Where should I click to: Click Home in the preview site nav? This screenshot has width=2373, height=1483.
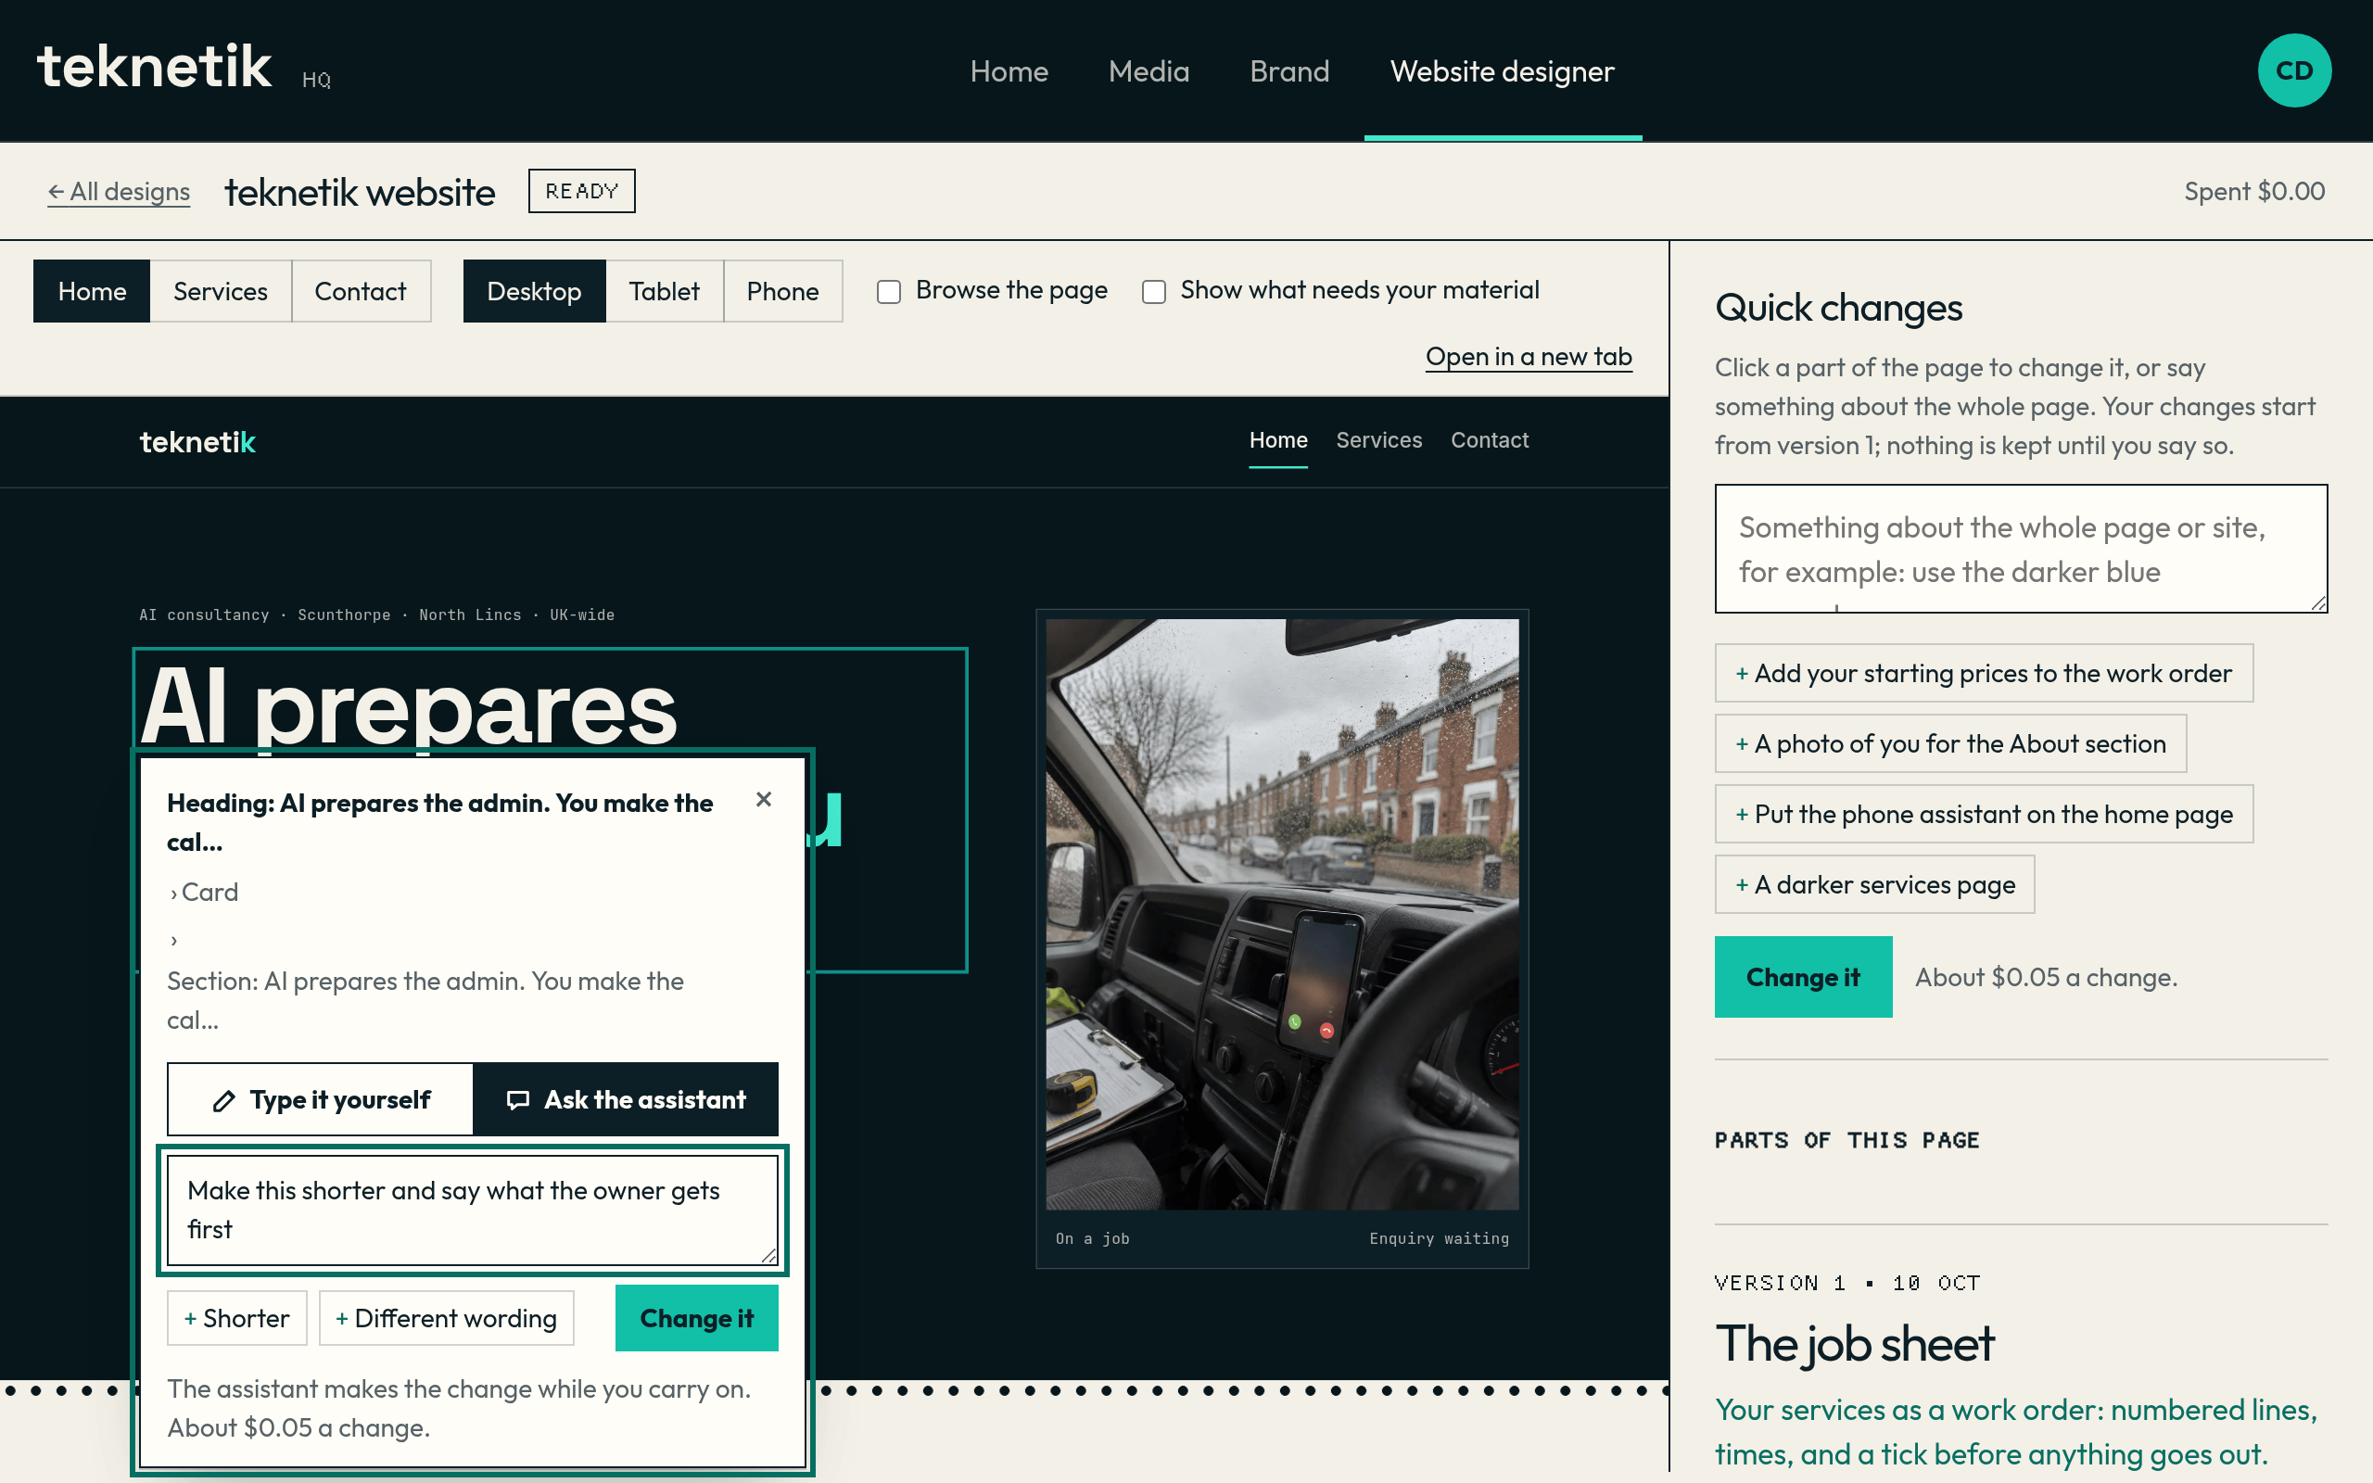[x=1277, y=440]
